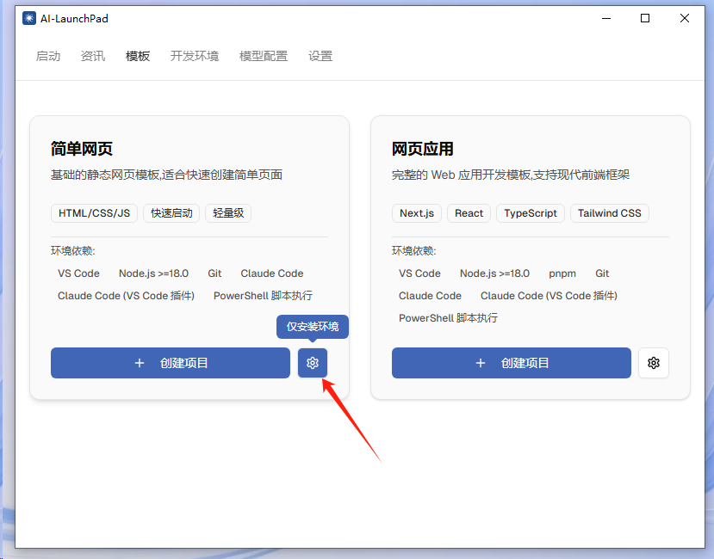
Task: Click the React tag
Action: [469, 213]
